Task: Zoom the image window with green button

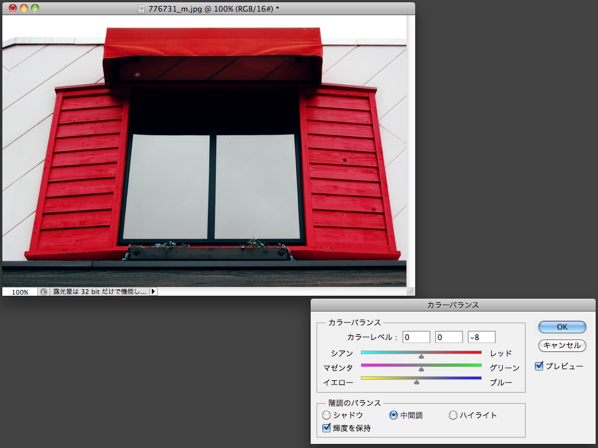Action: pyautogui.click(x=35, y=8)
